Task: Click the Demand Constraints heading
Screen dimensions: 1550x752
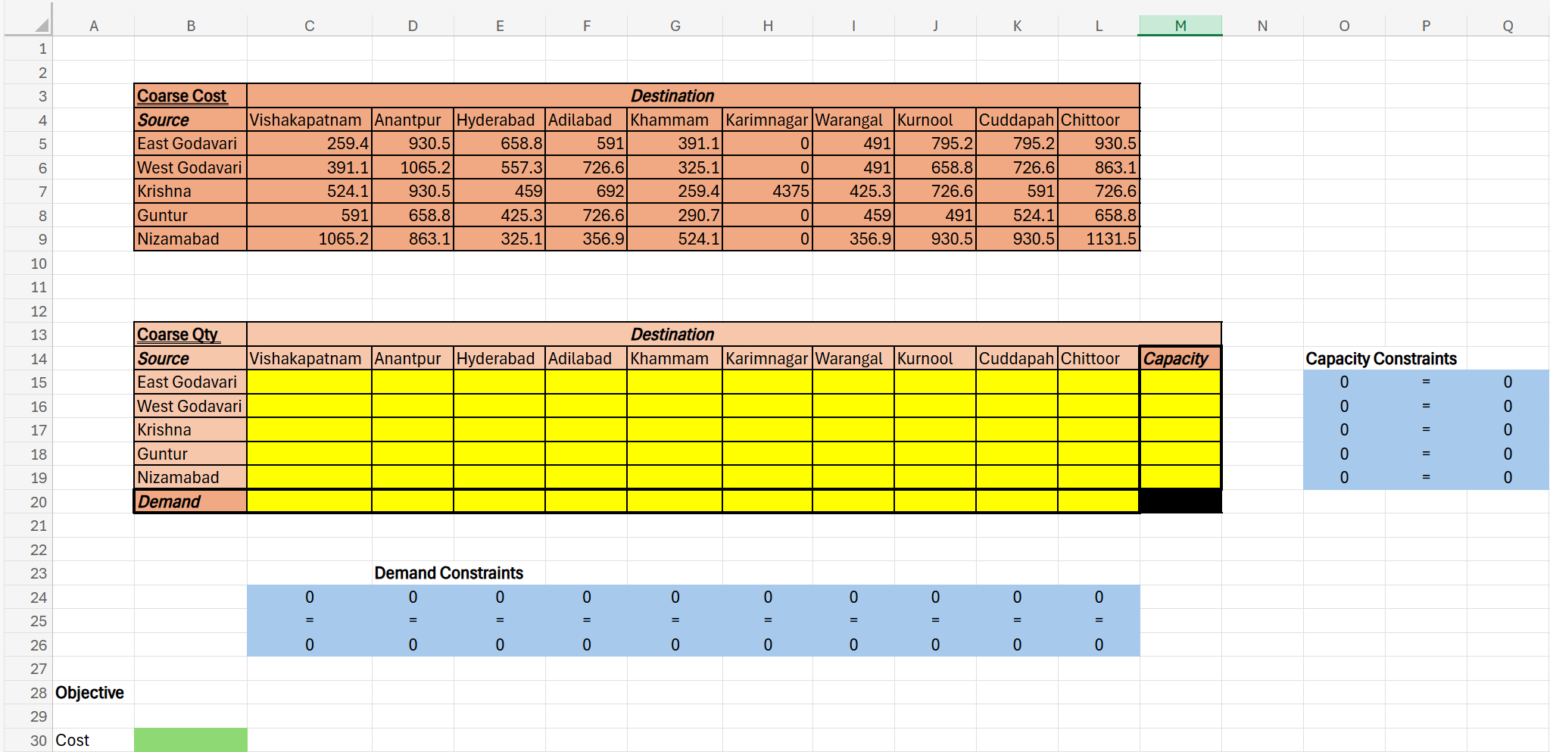Action: 450,573
